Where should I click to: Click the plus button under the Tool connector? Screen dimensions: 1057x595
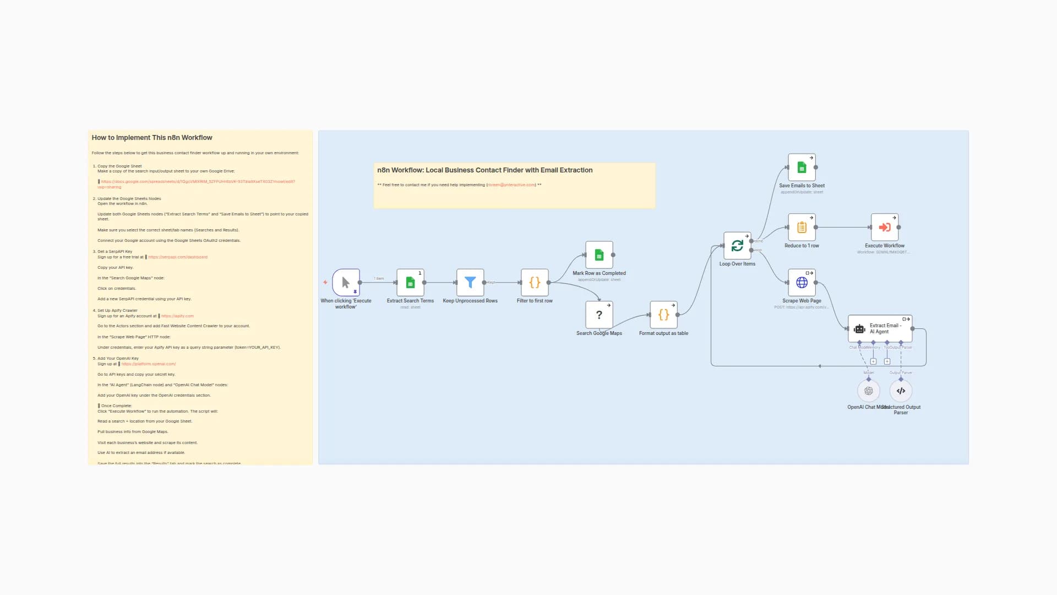[887, 361]
